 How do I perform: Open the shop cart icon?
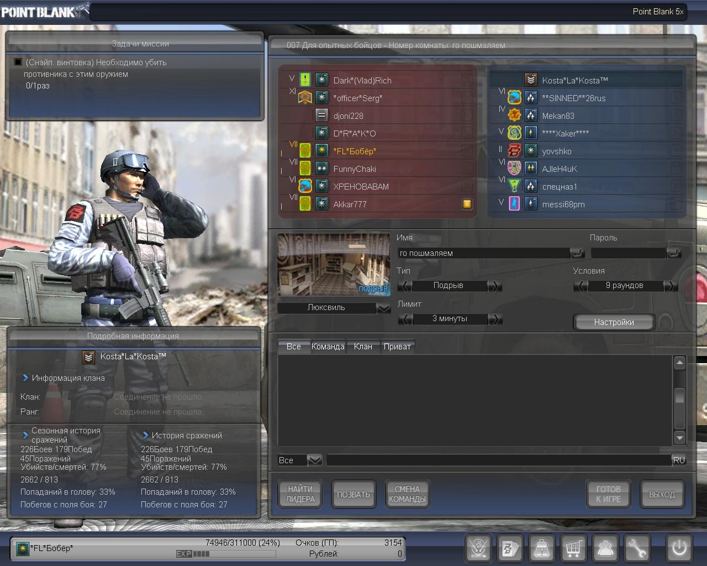point(573,548)
